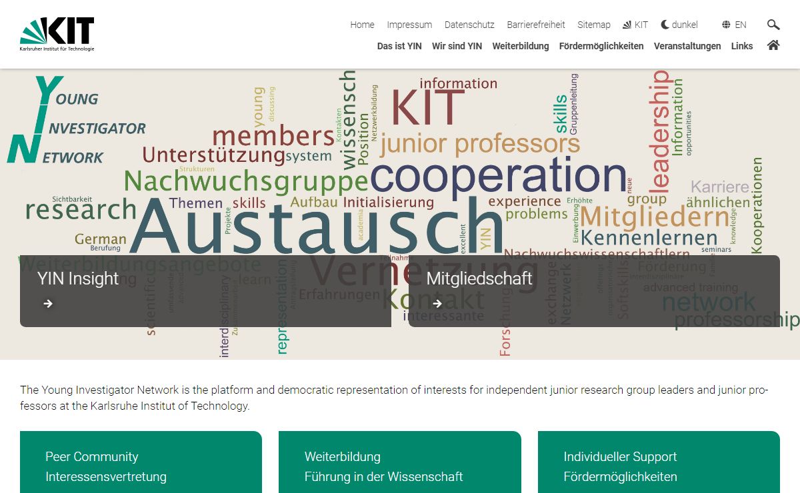
Task: Open the Sitemap link
Action: [x=594, y=25]
